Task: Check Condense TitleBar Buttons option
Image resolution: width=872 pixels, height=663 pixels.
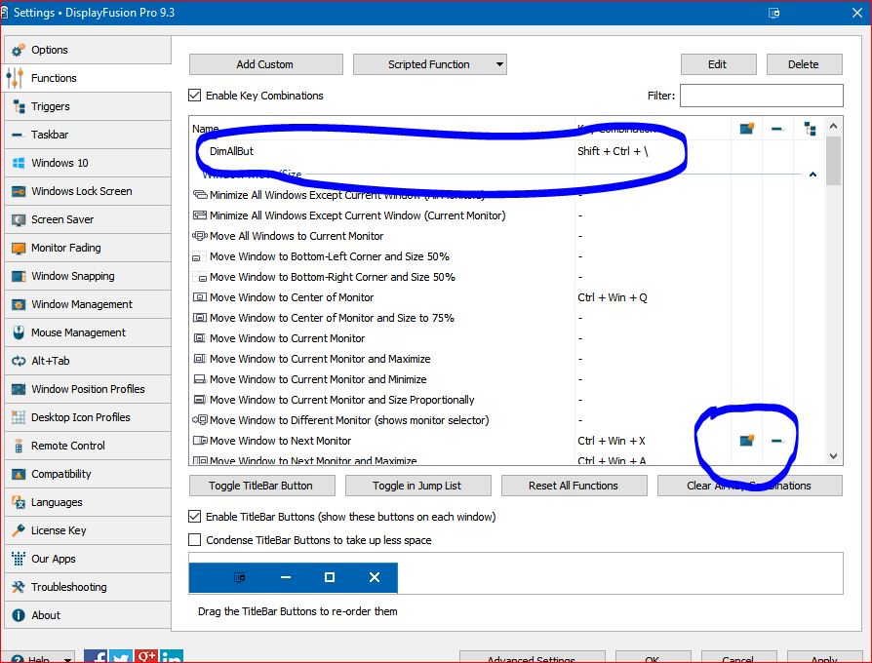Action: [195, 539]
